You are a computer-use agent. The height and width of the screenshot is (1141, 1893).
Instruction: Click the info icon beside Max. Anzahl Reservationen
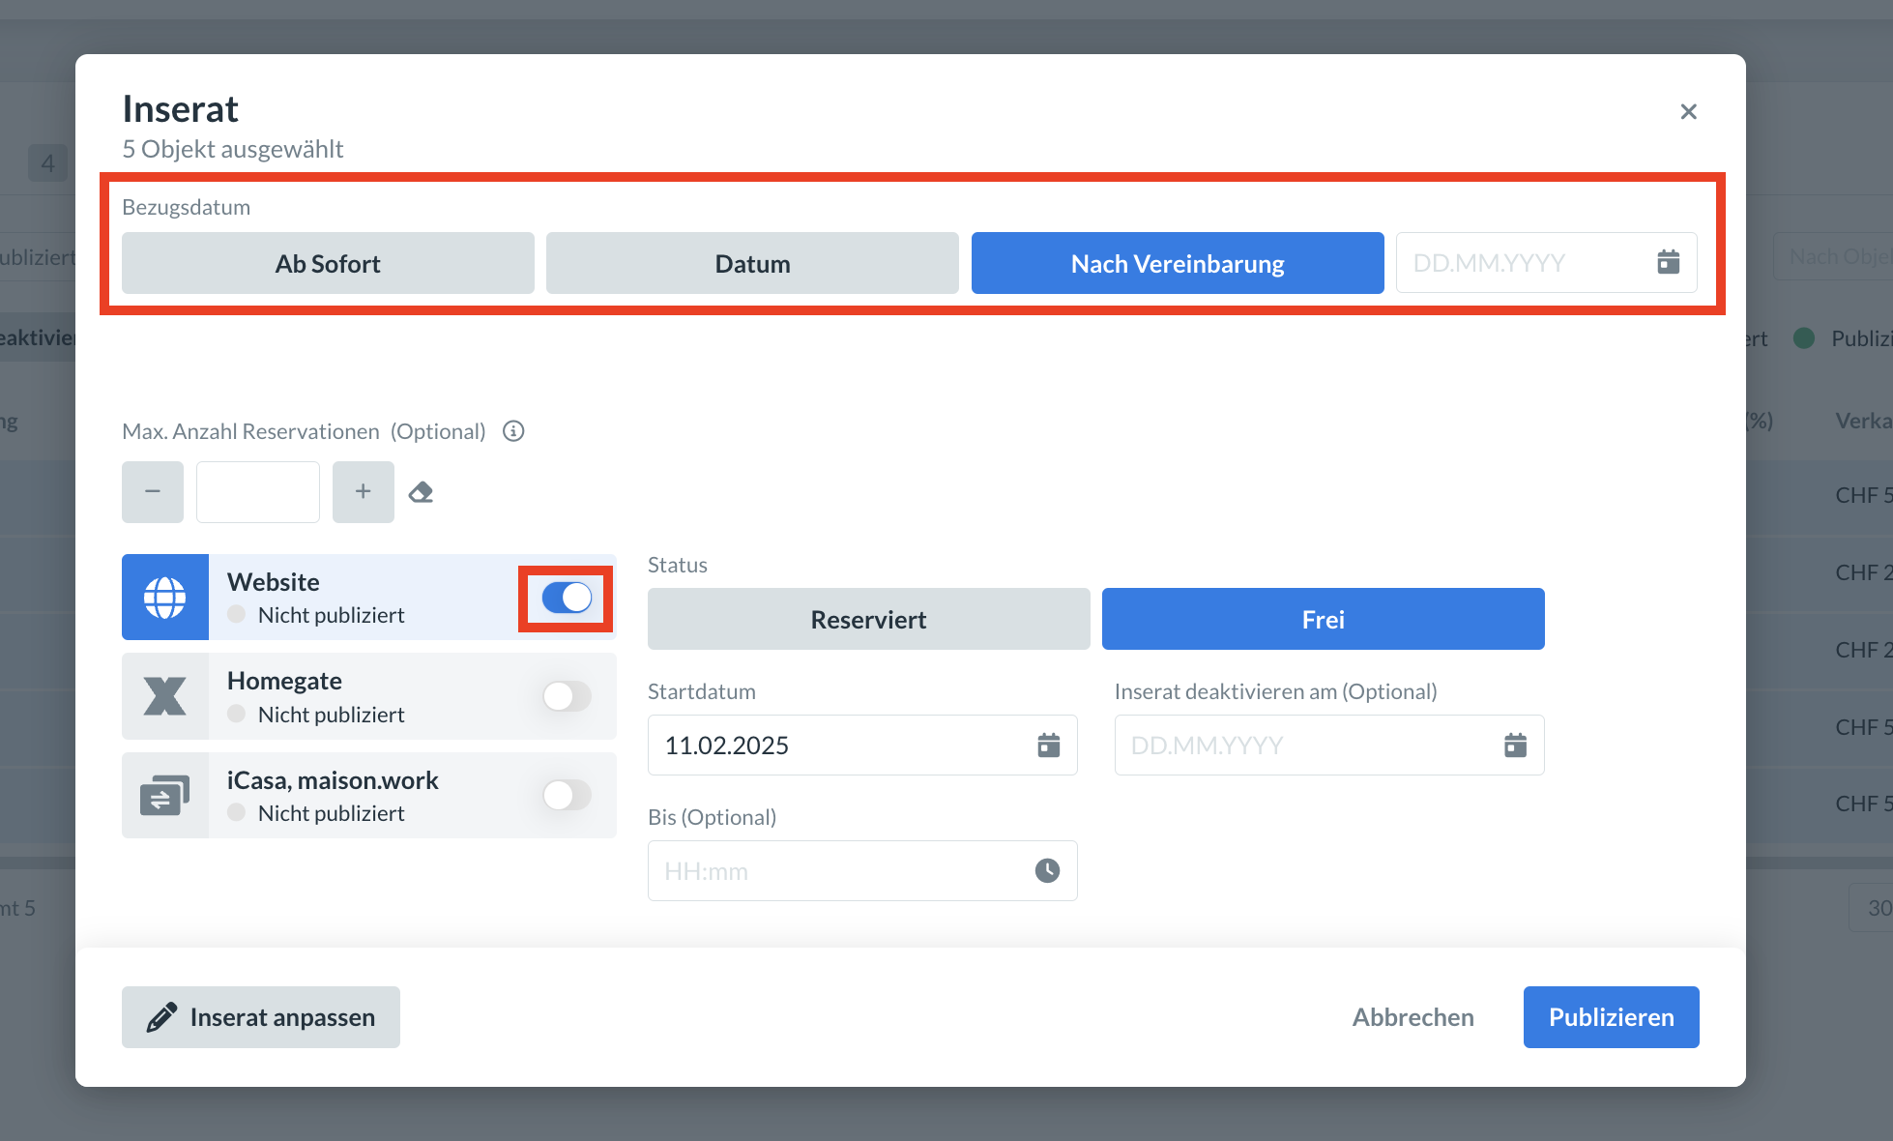[x=513, y=431]
